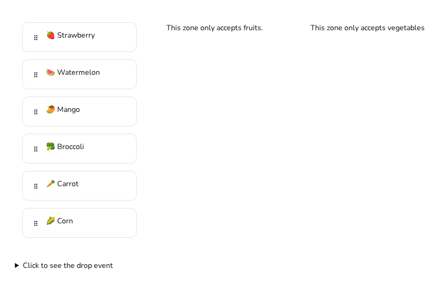
Task: Click the Carrot drag handle icon
Action: pos(36,186)
